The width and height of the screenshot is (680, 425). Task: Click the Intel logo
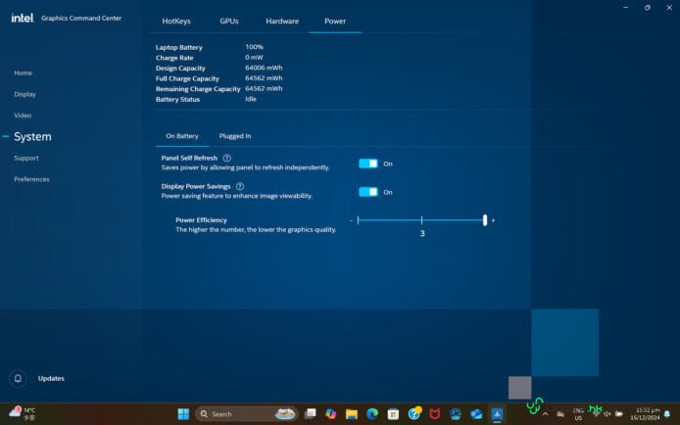coord(23,18)
